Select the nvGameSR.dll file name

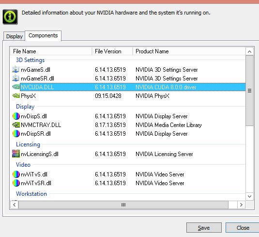(37, 79)
